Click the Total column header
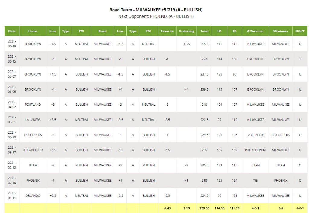The width and height of the screenshot is (309, 213). pos(204,31)
